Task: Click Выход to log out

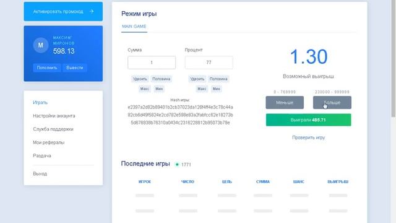Action: point(40,173)
